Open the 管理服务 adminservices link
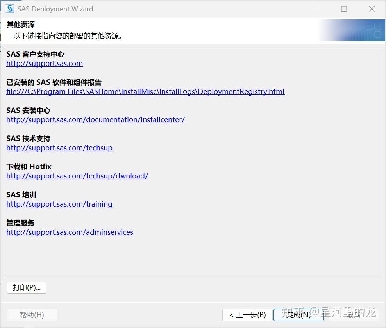386x328 pixels. pyautogui.click(x=70, y=232)
